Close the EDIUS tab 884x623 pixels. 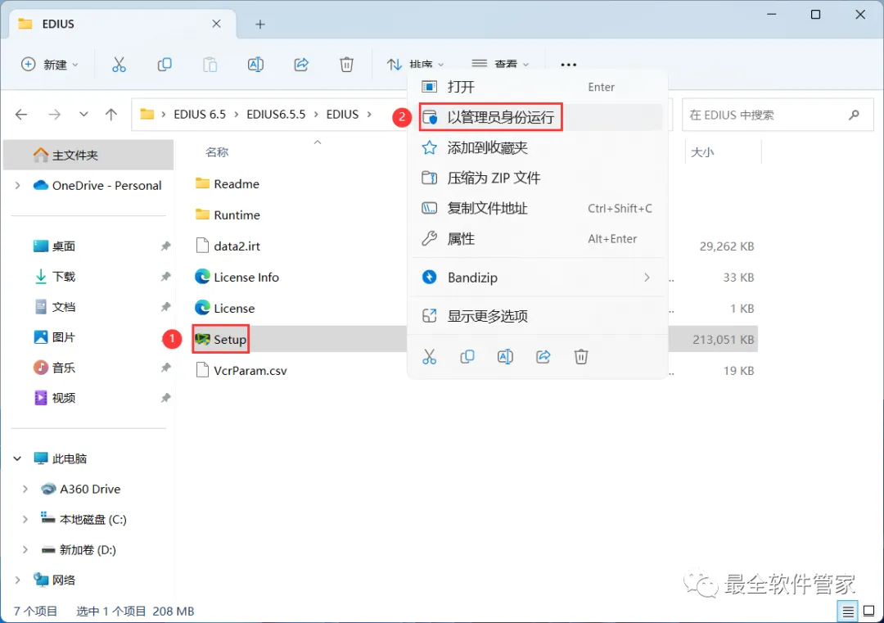216,24
